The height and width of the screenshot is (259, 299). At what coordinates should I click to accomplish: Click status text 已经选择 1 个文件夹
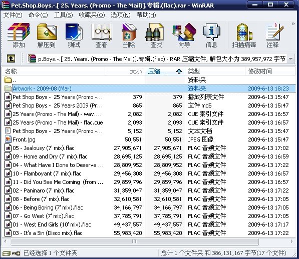[51, 253]
